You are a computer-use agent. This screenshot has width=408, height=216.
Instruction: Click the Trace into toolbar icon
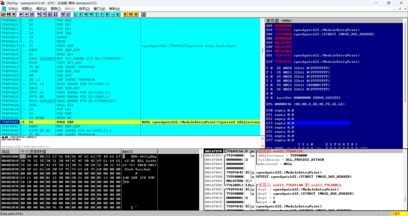50,14
